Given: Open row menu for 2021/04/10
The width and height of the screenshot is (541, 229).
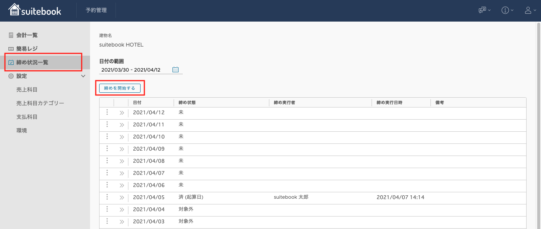Looking at the screenshot, I should click(107, 137).
